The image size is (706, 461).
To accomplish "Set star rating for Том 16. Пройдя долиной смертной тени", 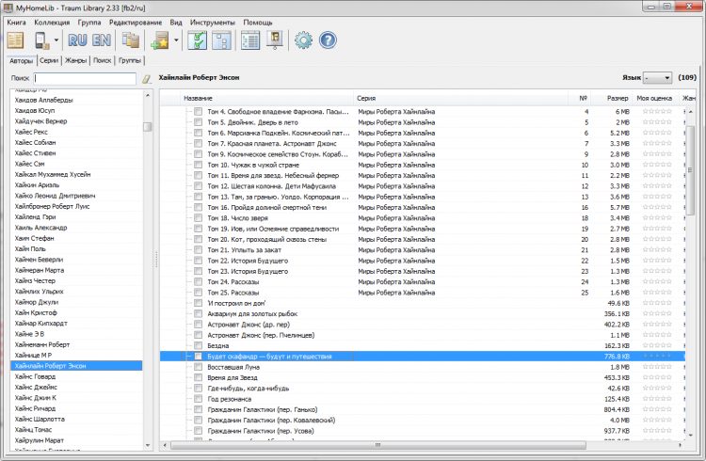I will pyautogui.click(x=657, y=207).
